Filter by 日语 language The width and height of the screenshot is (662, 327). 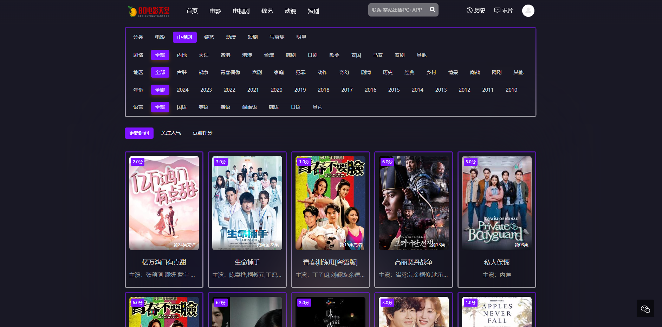pyautogui.click(x=296, y=107)
